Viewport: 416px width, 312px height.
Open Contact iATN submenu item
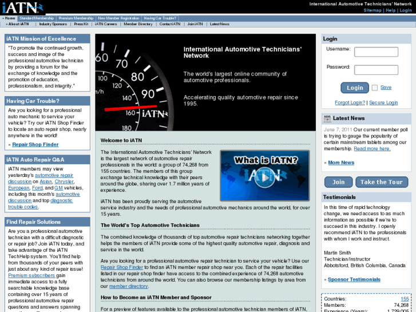[170, 24]
